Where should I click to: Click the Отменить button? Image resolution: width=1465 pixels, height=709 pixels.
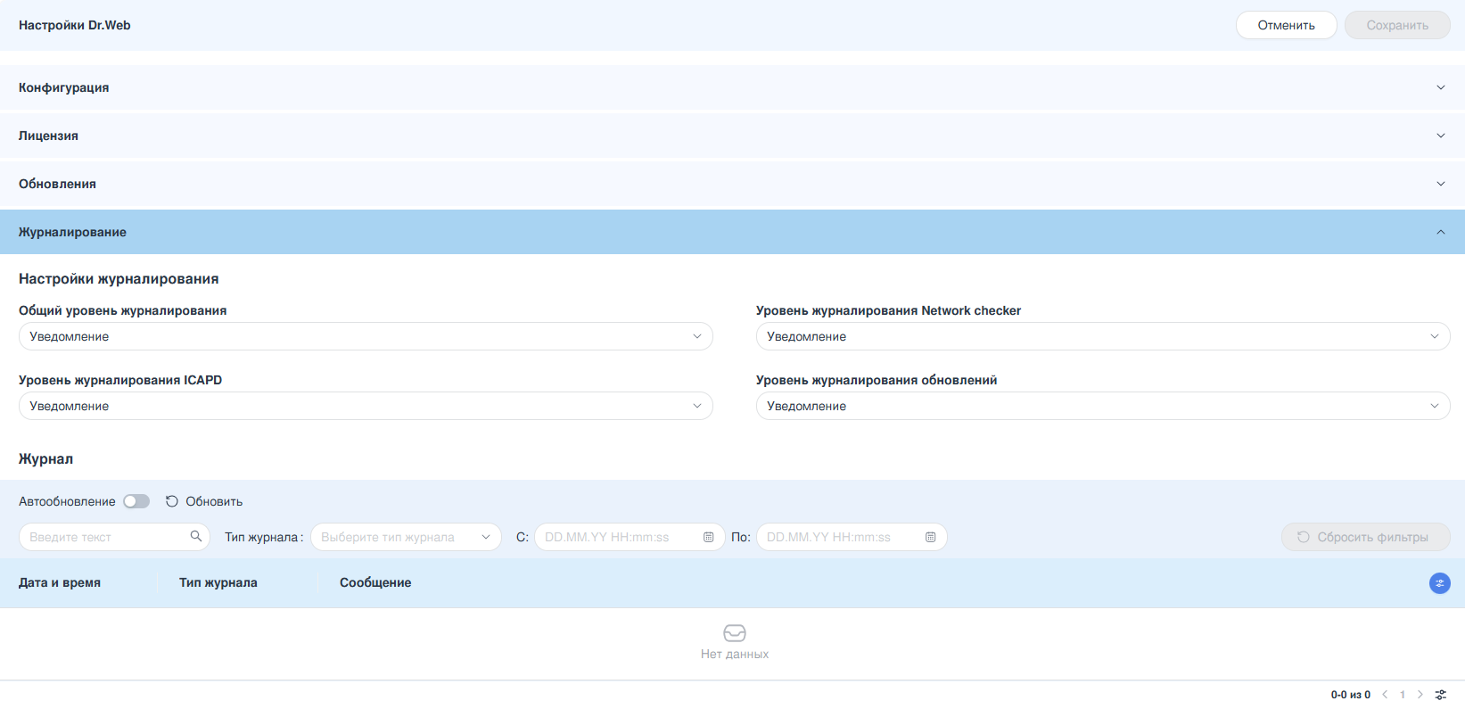(x=1285, y=25)
